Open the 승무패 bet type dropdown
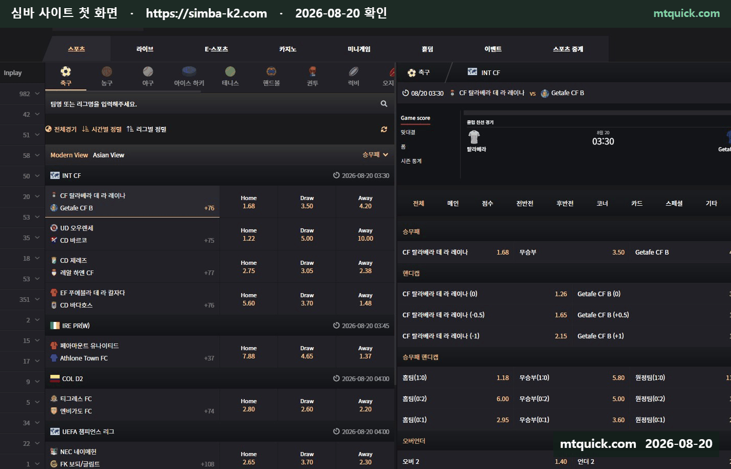731x469 pixels. pyautogui.click(x=375, y=155)
